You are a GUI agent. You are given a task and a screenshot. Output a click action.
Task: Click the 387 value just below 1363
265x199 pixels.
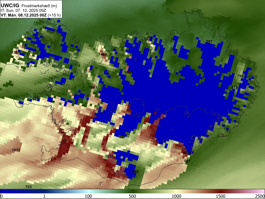pos(88,96)
